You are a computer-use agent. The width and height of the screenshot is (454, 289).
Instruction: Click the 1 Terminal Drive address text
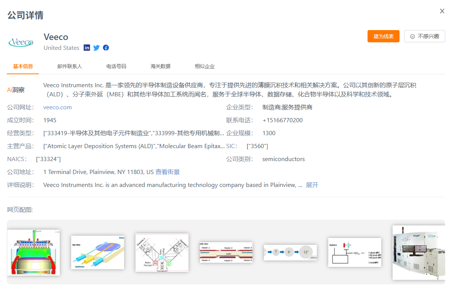pos(98,172)
